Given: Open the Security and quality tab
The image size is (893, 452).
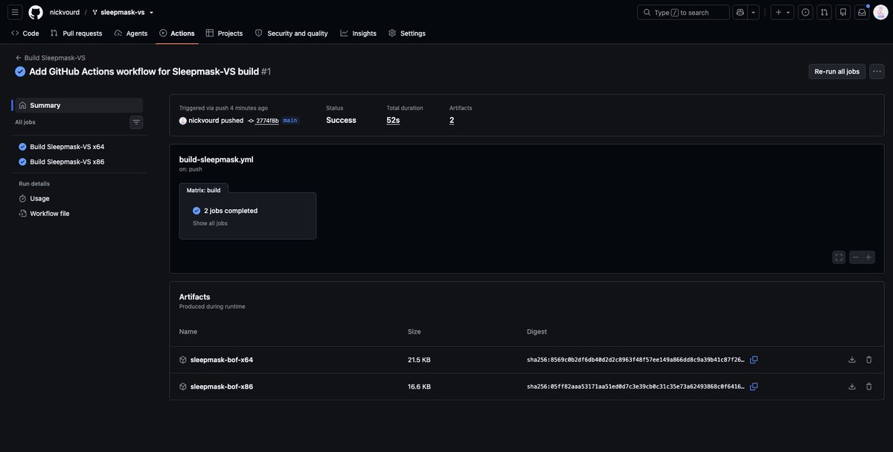Looking at the screenshot, I should (291, 33).
